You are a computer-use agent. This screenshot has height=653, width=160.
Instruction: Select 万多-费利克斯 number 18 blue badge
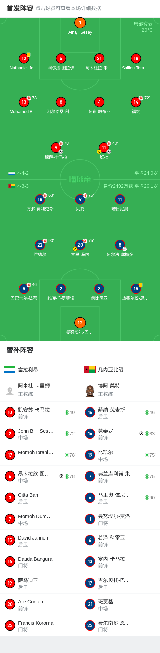point(40,199)
